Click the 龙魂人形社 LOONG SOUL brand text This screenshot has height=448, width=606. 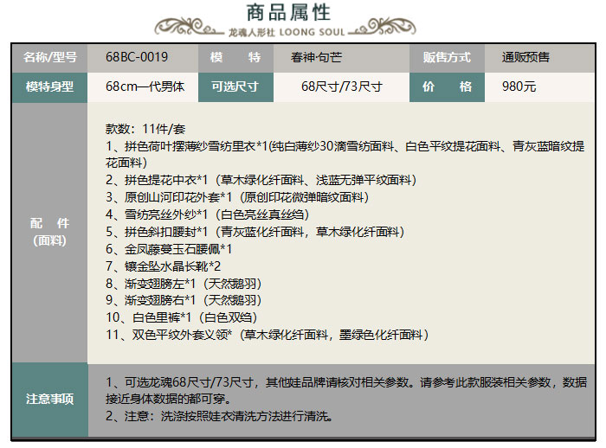click(287, 32)
